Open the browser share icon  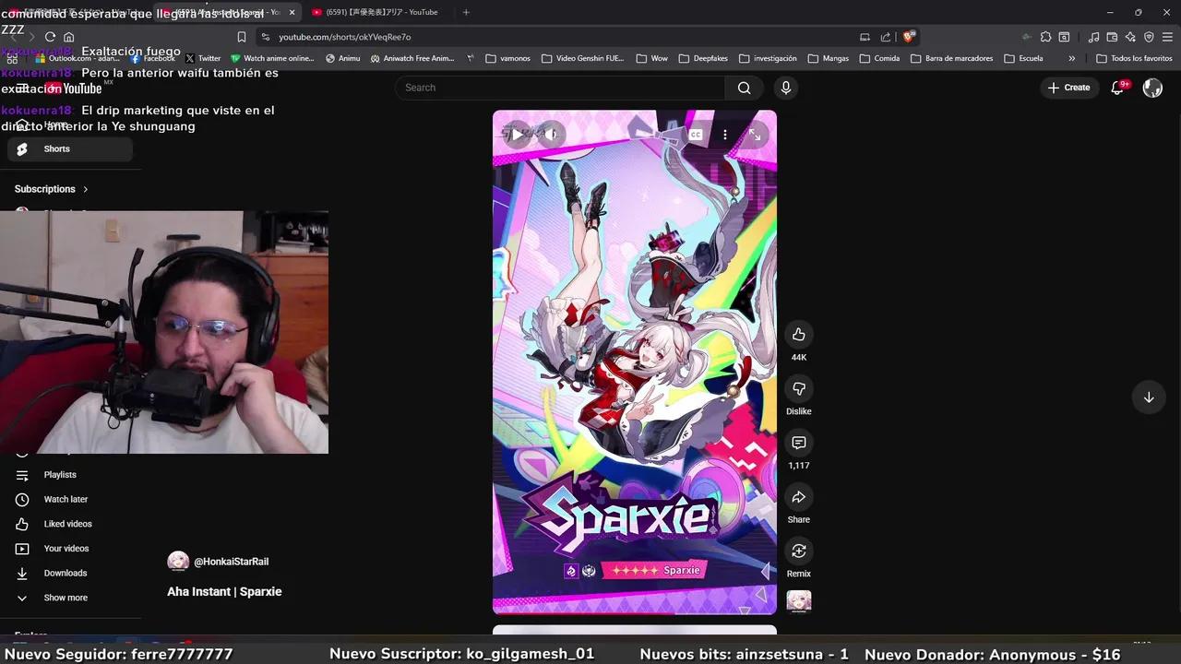(x=886, y=37)
